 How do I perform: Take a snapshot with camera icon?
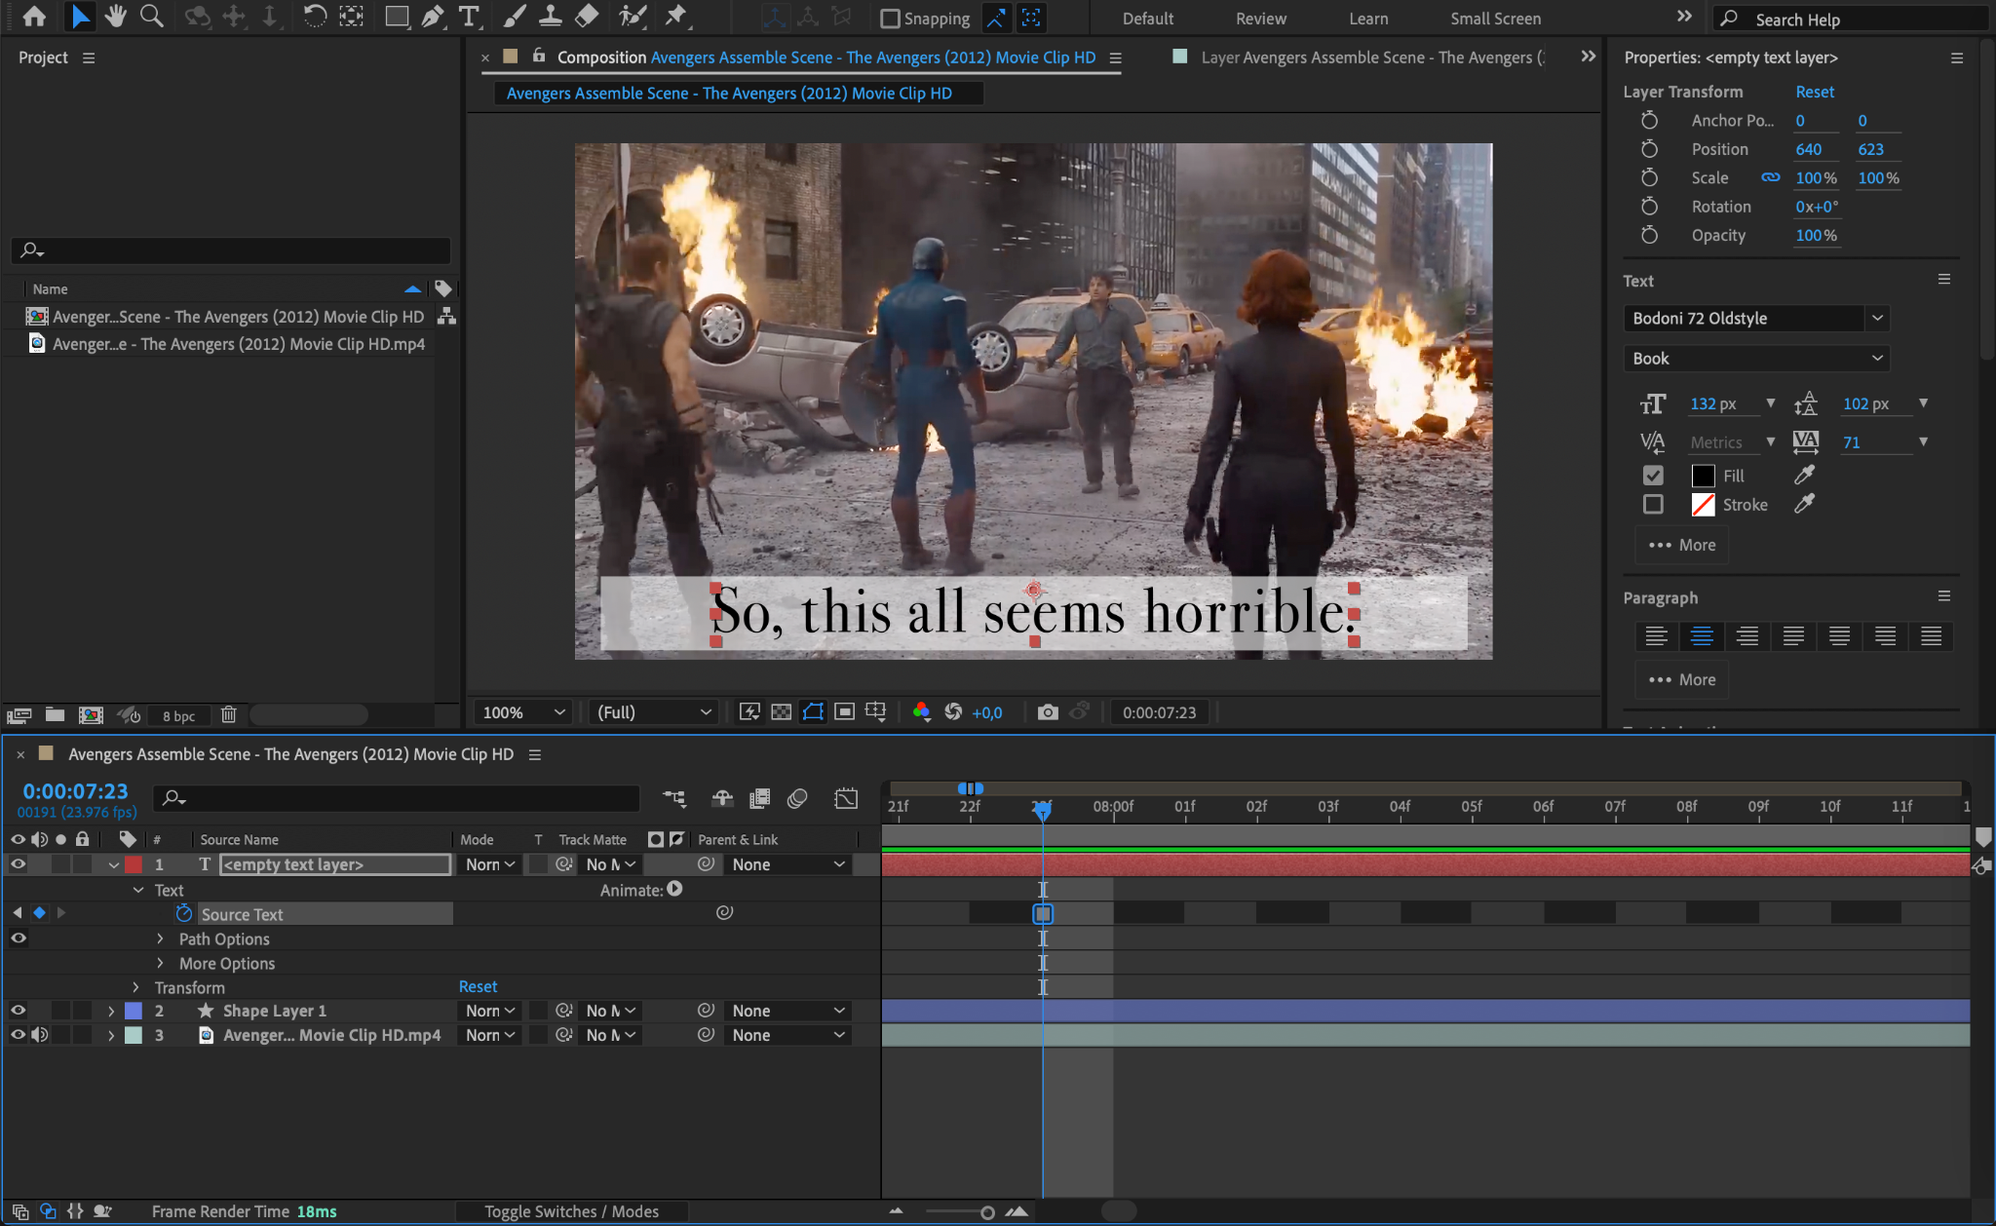(1048, 712)
